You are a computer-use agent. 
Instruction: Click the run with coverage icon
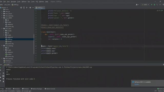pyautogui.click(x=157, y=5)
